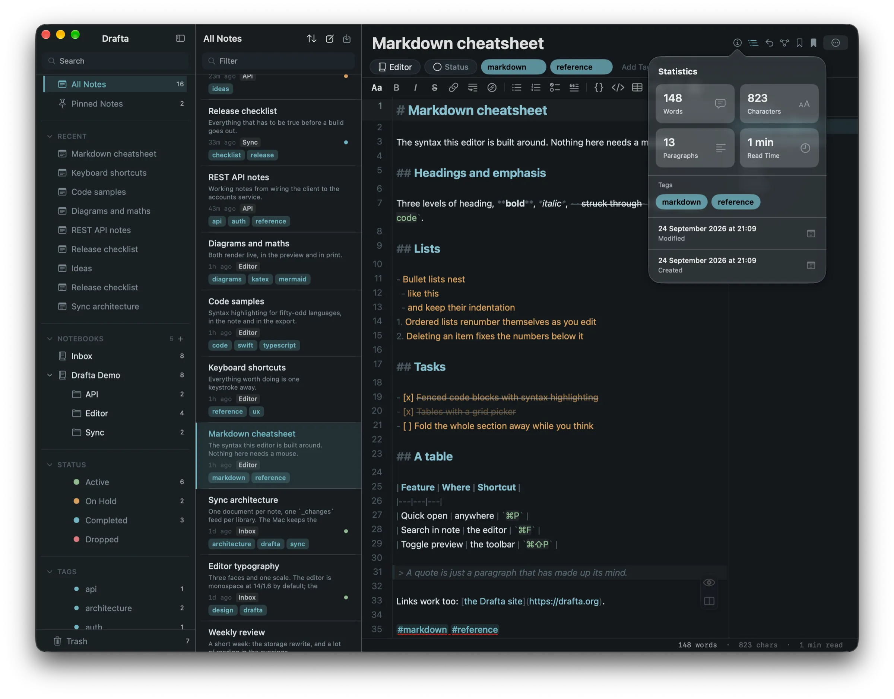Viewport: 894px width, 699px height.
Task: Click the Add Tag field beside reference
Action: [635, 67]
